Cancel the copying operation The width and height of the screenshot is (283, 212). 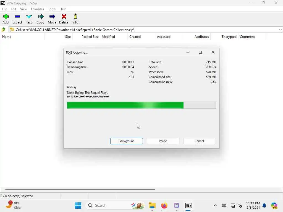point(199,141)
